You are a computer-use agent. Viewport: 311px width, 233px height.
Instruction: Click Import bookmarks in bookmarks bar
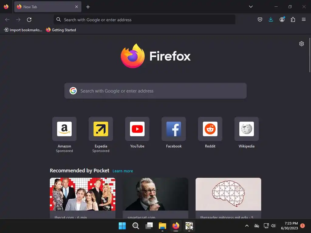pos(23,30)
